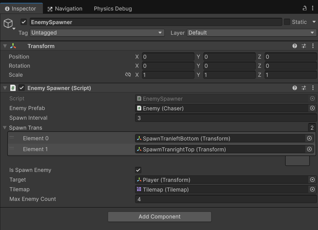Uncheck the Is Spawn Enemy checkbox
The width and height of the screenshot is (318, 230).
(x=138, y=170)
